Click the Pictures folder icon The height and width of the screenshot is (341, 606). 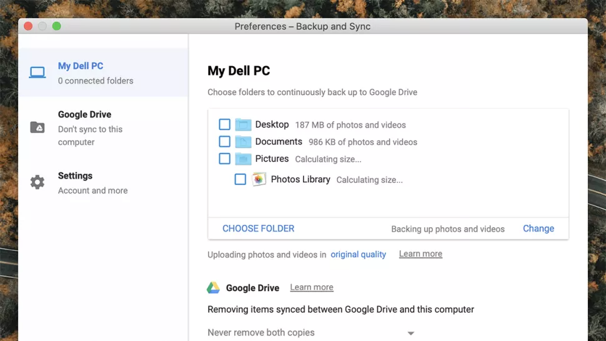(x=243, y=159)
